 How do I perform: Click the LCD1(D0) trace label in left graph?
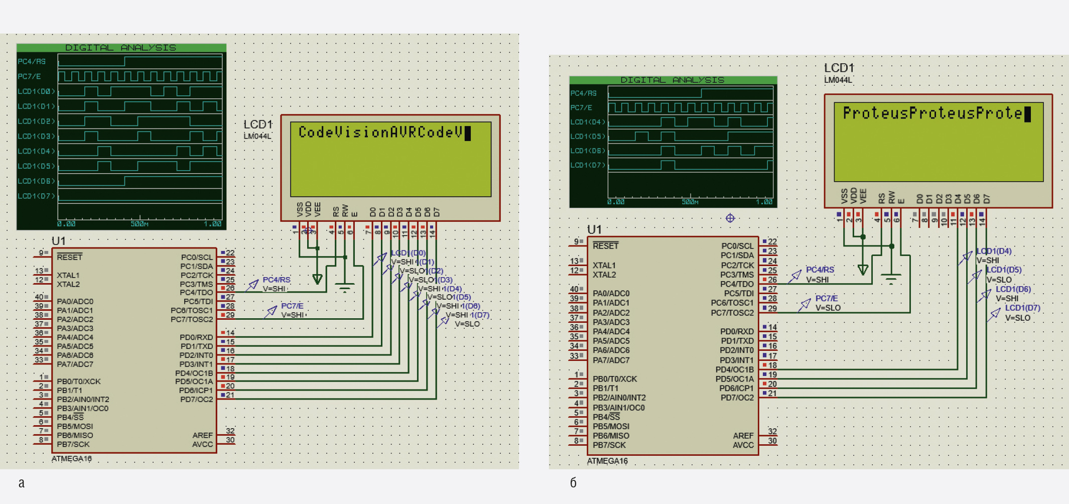(36, 91)
